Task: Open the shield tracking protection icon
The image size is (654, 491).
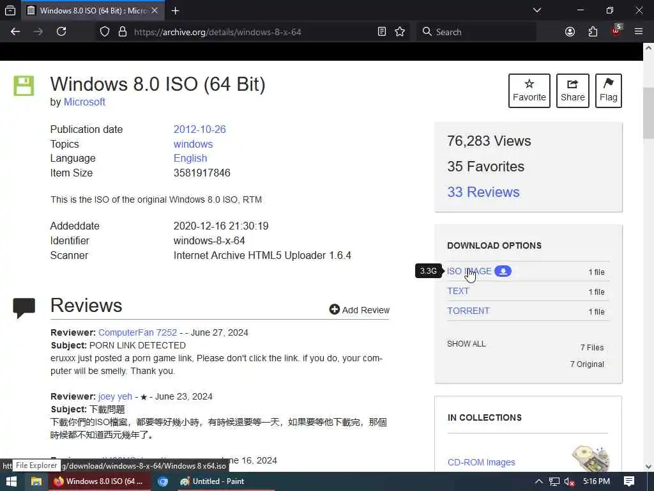Action: [x=105, y=32]
